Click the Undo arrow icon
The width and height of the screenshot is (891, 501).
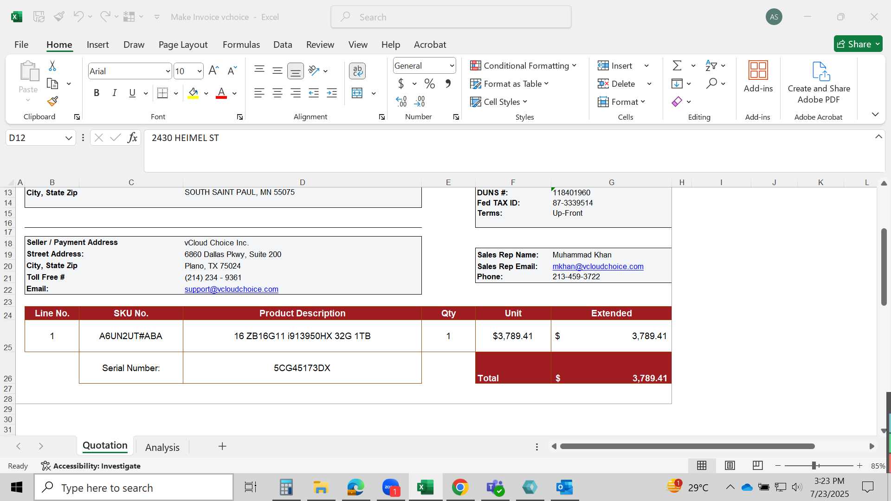pyautogui.click(x=78, y=17)
